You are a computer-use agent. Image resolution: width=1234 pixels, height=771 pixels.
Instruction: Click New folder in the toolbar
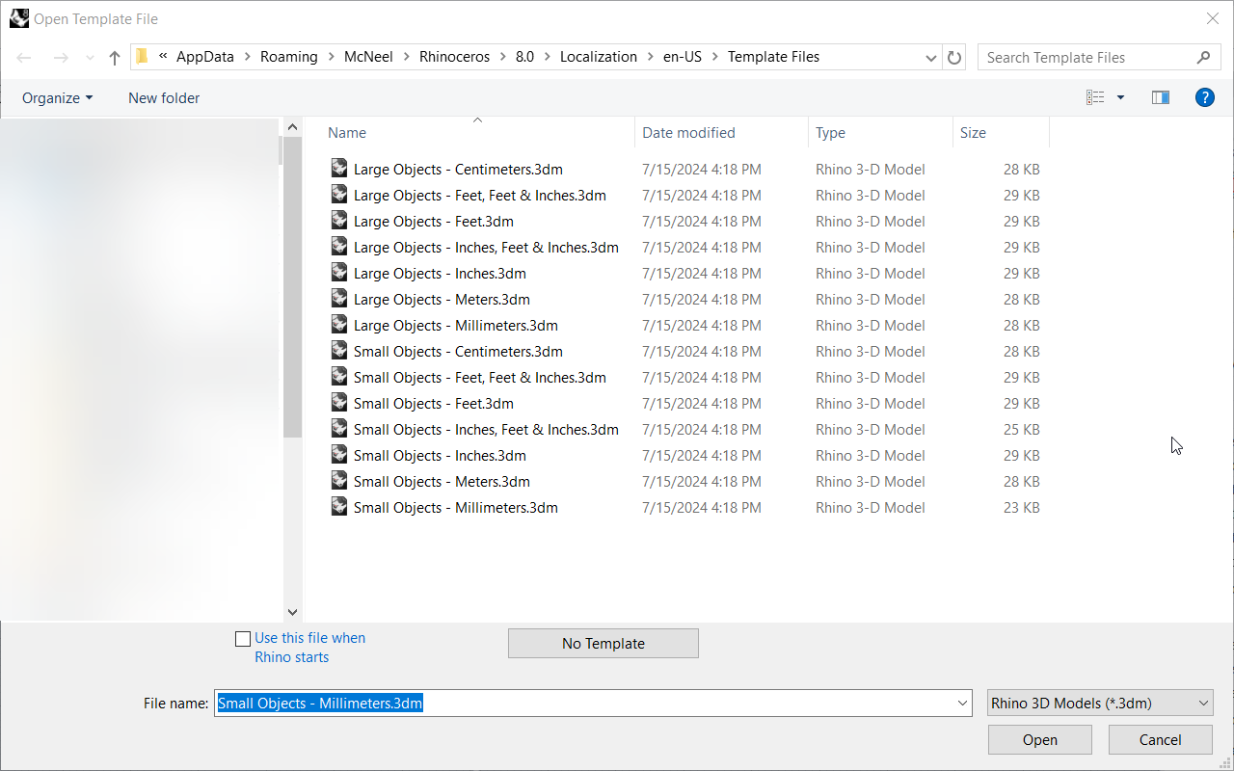(x=164, y=97)
